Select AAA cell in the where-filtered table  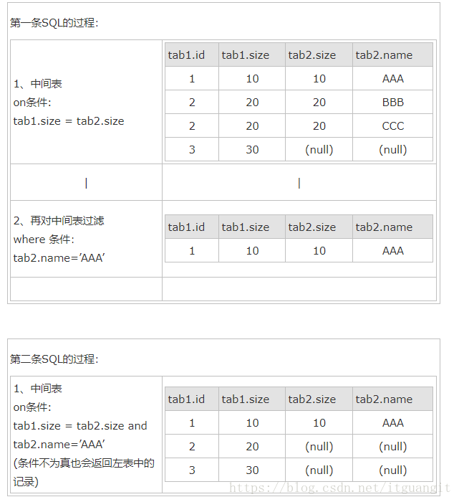[x=392, y=250]
